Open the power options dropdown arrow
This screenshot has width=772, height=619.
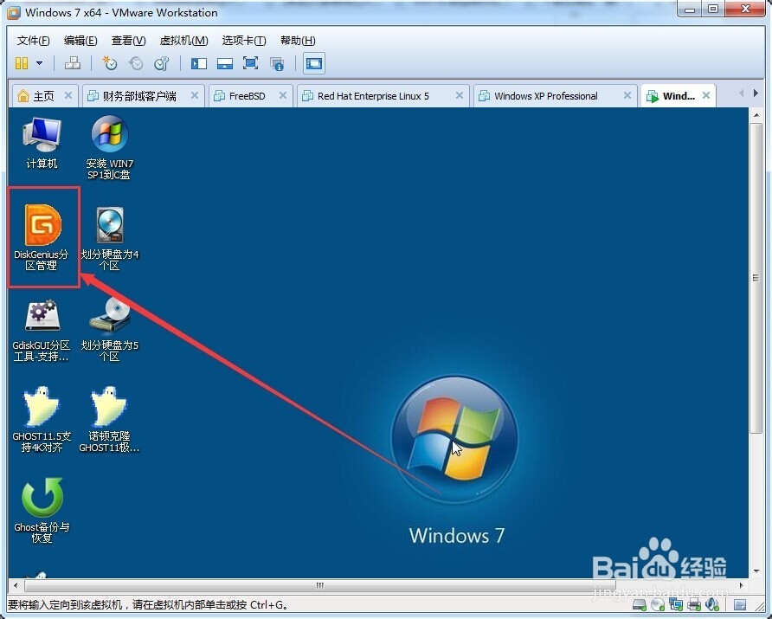(40, 63)
